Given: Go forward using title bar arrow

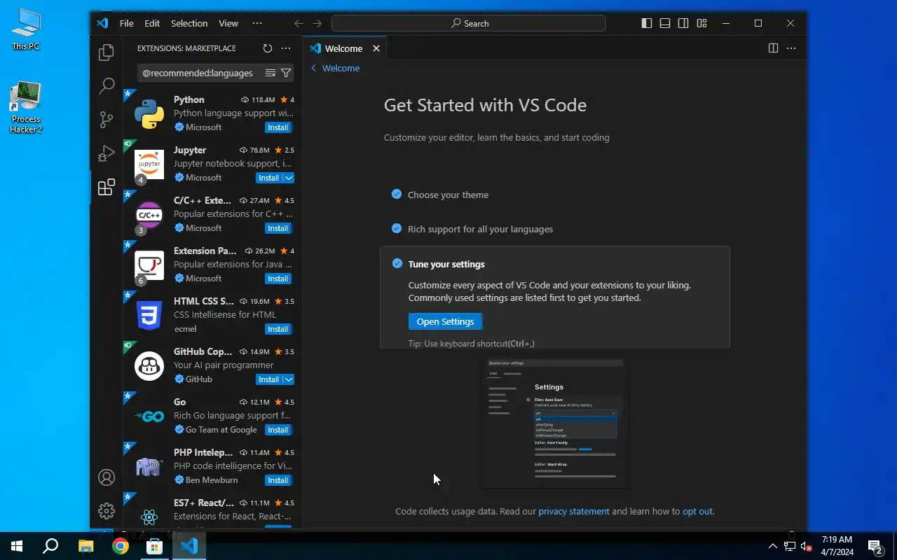Looking at the screenshot, I should (317, 23).
